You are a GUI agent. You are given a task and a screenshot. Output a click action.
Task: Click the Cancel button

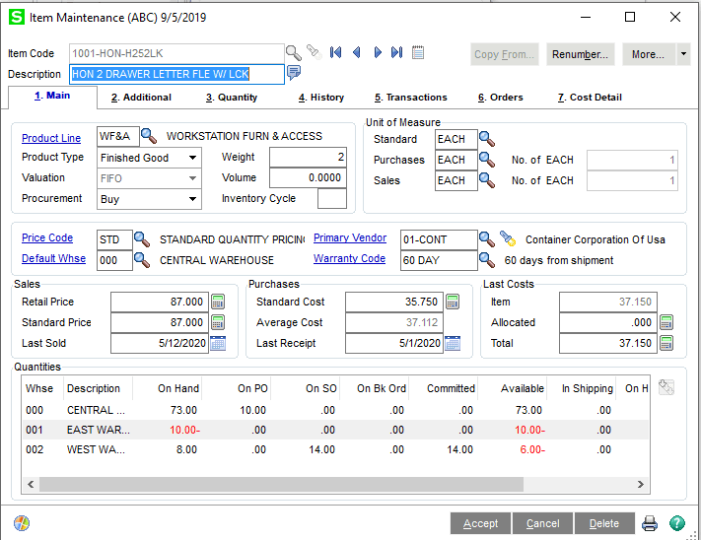[x=542, y=523]
